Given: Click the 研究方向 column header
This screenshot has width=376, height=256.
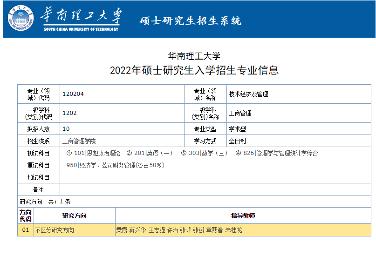Looking at the screenshot, I should click(x=75, y=216).
